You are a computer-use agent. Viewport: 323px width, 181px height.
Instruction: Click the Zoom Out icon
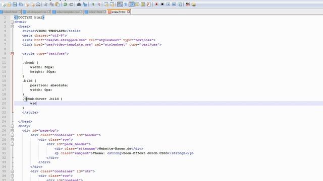(x=99, y=5)
